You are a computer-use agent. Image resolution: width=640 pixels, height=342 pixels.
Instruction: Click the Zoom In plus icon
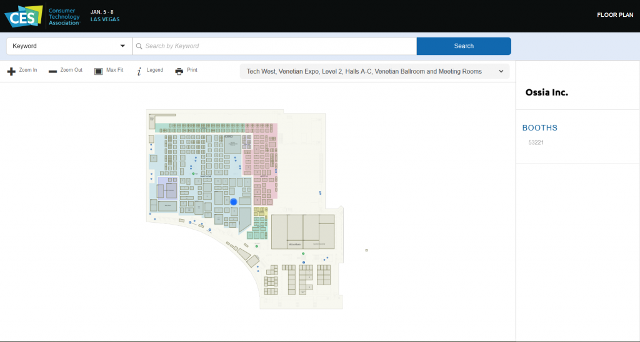[x=11, y=72]
